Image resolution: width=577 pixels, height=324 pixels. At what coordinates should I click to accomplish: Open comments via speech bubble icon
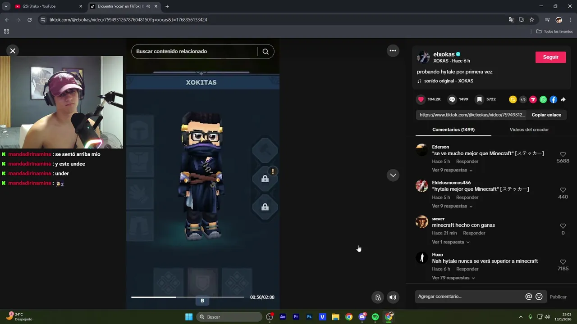point(452,99)
